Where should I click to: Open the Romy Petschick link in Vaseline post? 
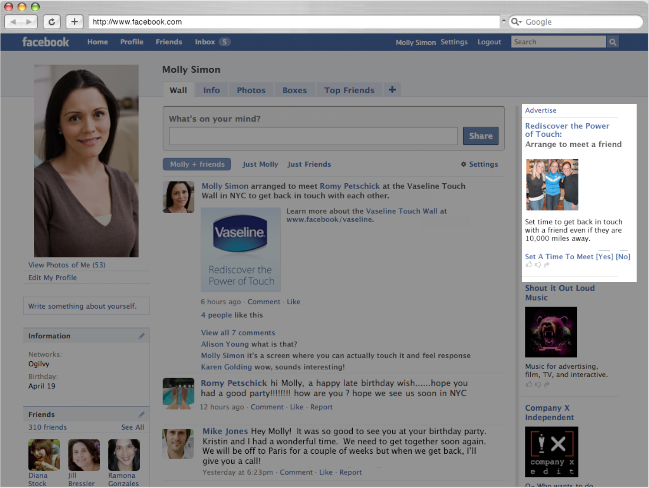click(350, 186)
